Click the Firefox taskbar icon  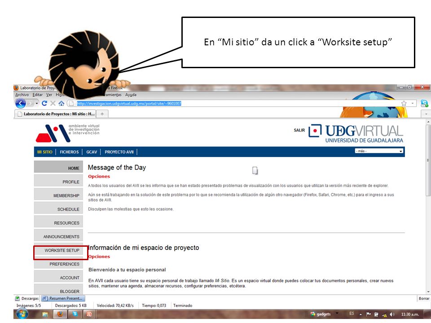pos(60,314)
